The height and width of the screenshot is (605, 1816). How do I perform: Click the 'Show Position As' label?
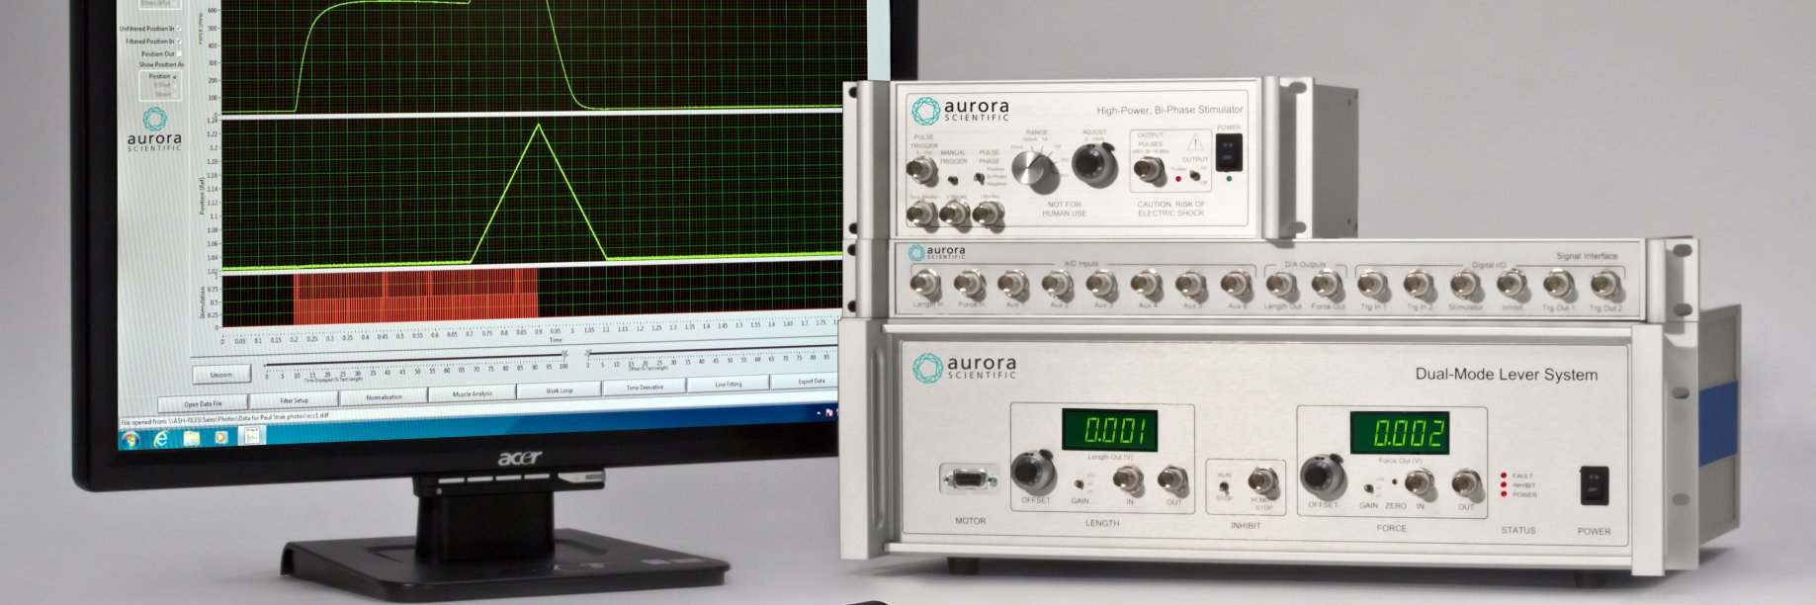[161, 65]
